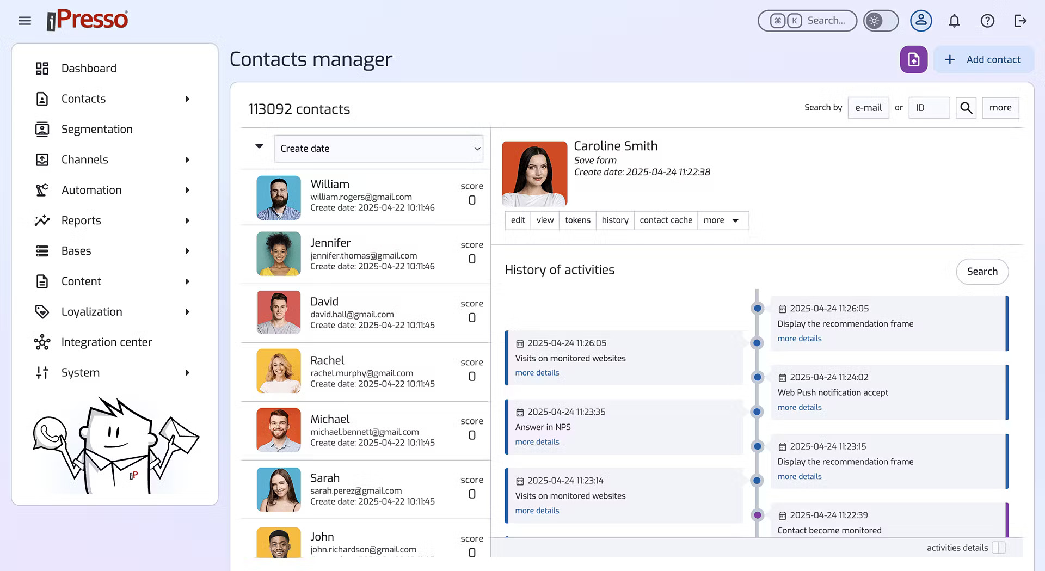Screen dimensions: 1045x571
Task: Expand the System submenu arrow
Action: [187, 373]
